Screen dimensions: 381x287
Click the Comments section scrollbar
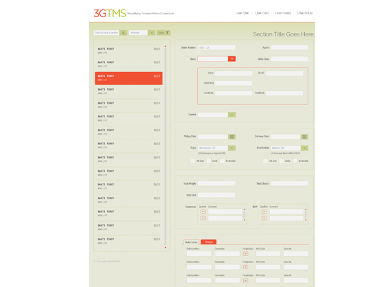click(244, 215)
